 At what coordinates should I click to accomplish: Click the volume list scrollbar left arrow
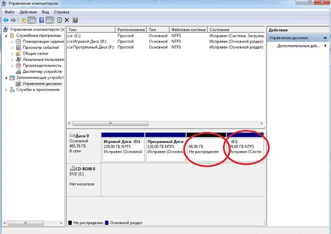click(x=69, y=123)
